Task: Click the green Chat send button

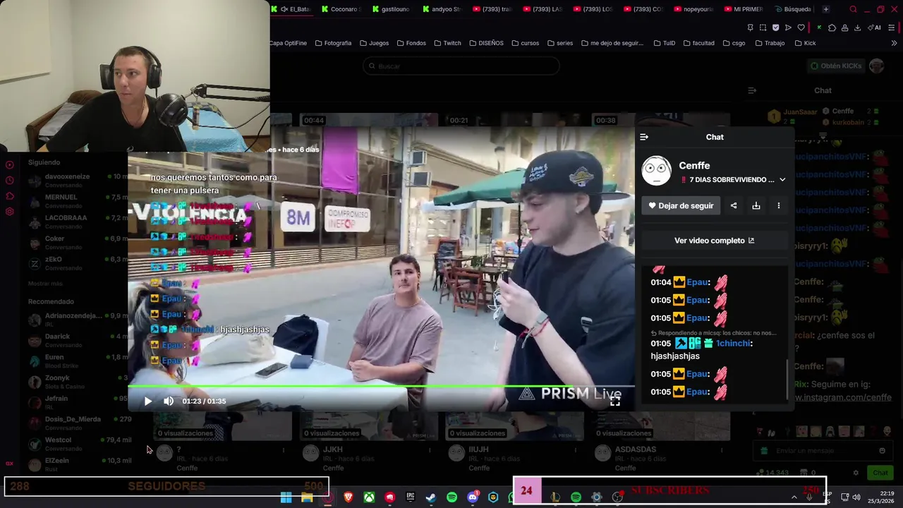Action: pyautogui.click(x=880, y=473)
